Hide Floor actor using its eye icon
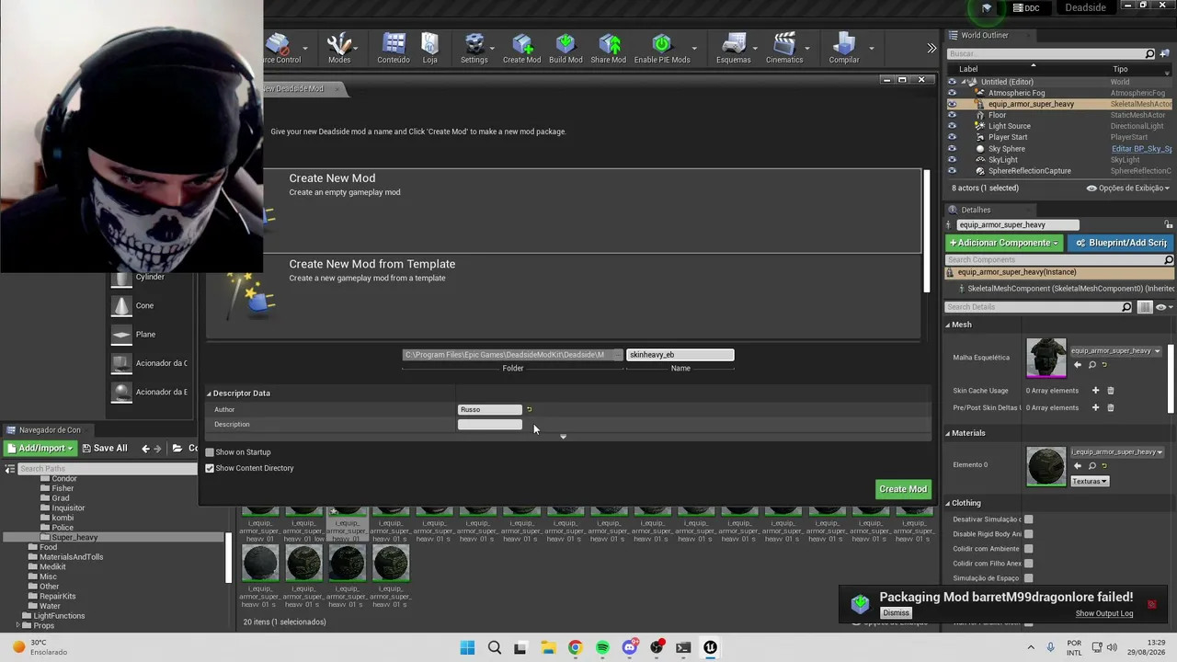The height and width of the screenshot is (662, 1177). click(952, 115)
